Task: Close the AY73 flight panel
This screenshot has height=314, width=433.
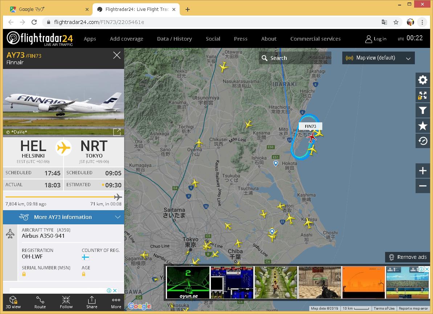Action: [117, 55]
